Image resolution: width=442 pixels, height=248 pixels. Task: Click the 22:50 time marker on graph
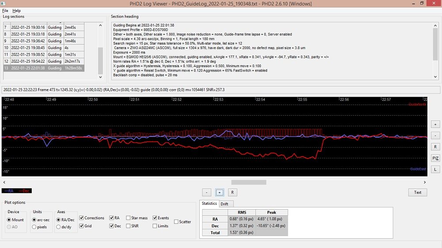(x=93, y=99)
